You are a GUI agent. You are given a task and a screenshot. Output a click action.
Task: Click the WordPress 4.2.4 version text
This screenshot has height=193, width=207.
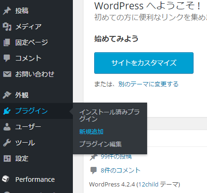click(x=112, y=184)
